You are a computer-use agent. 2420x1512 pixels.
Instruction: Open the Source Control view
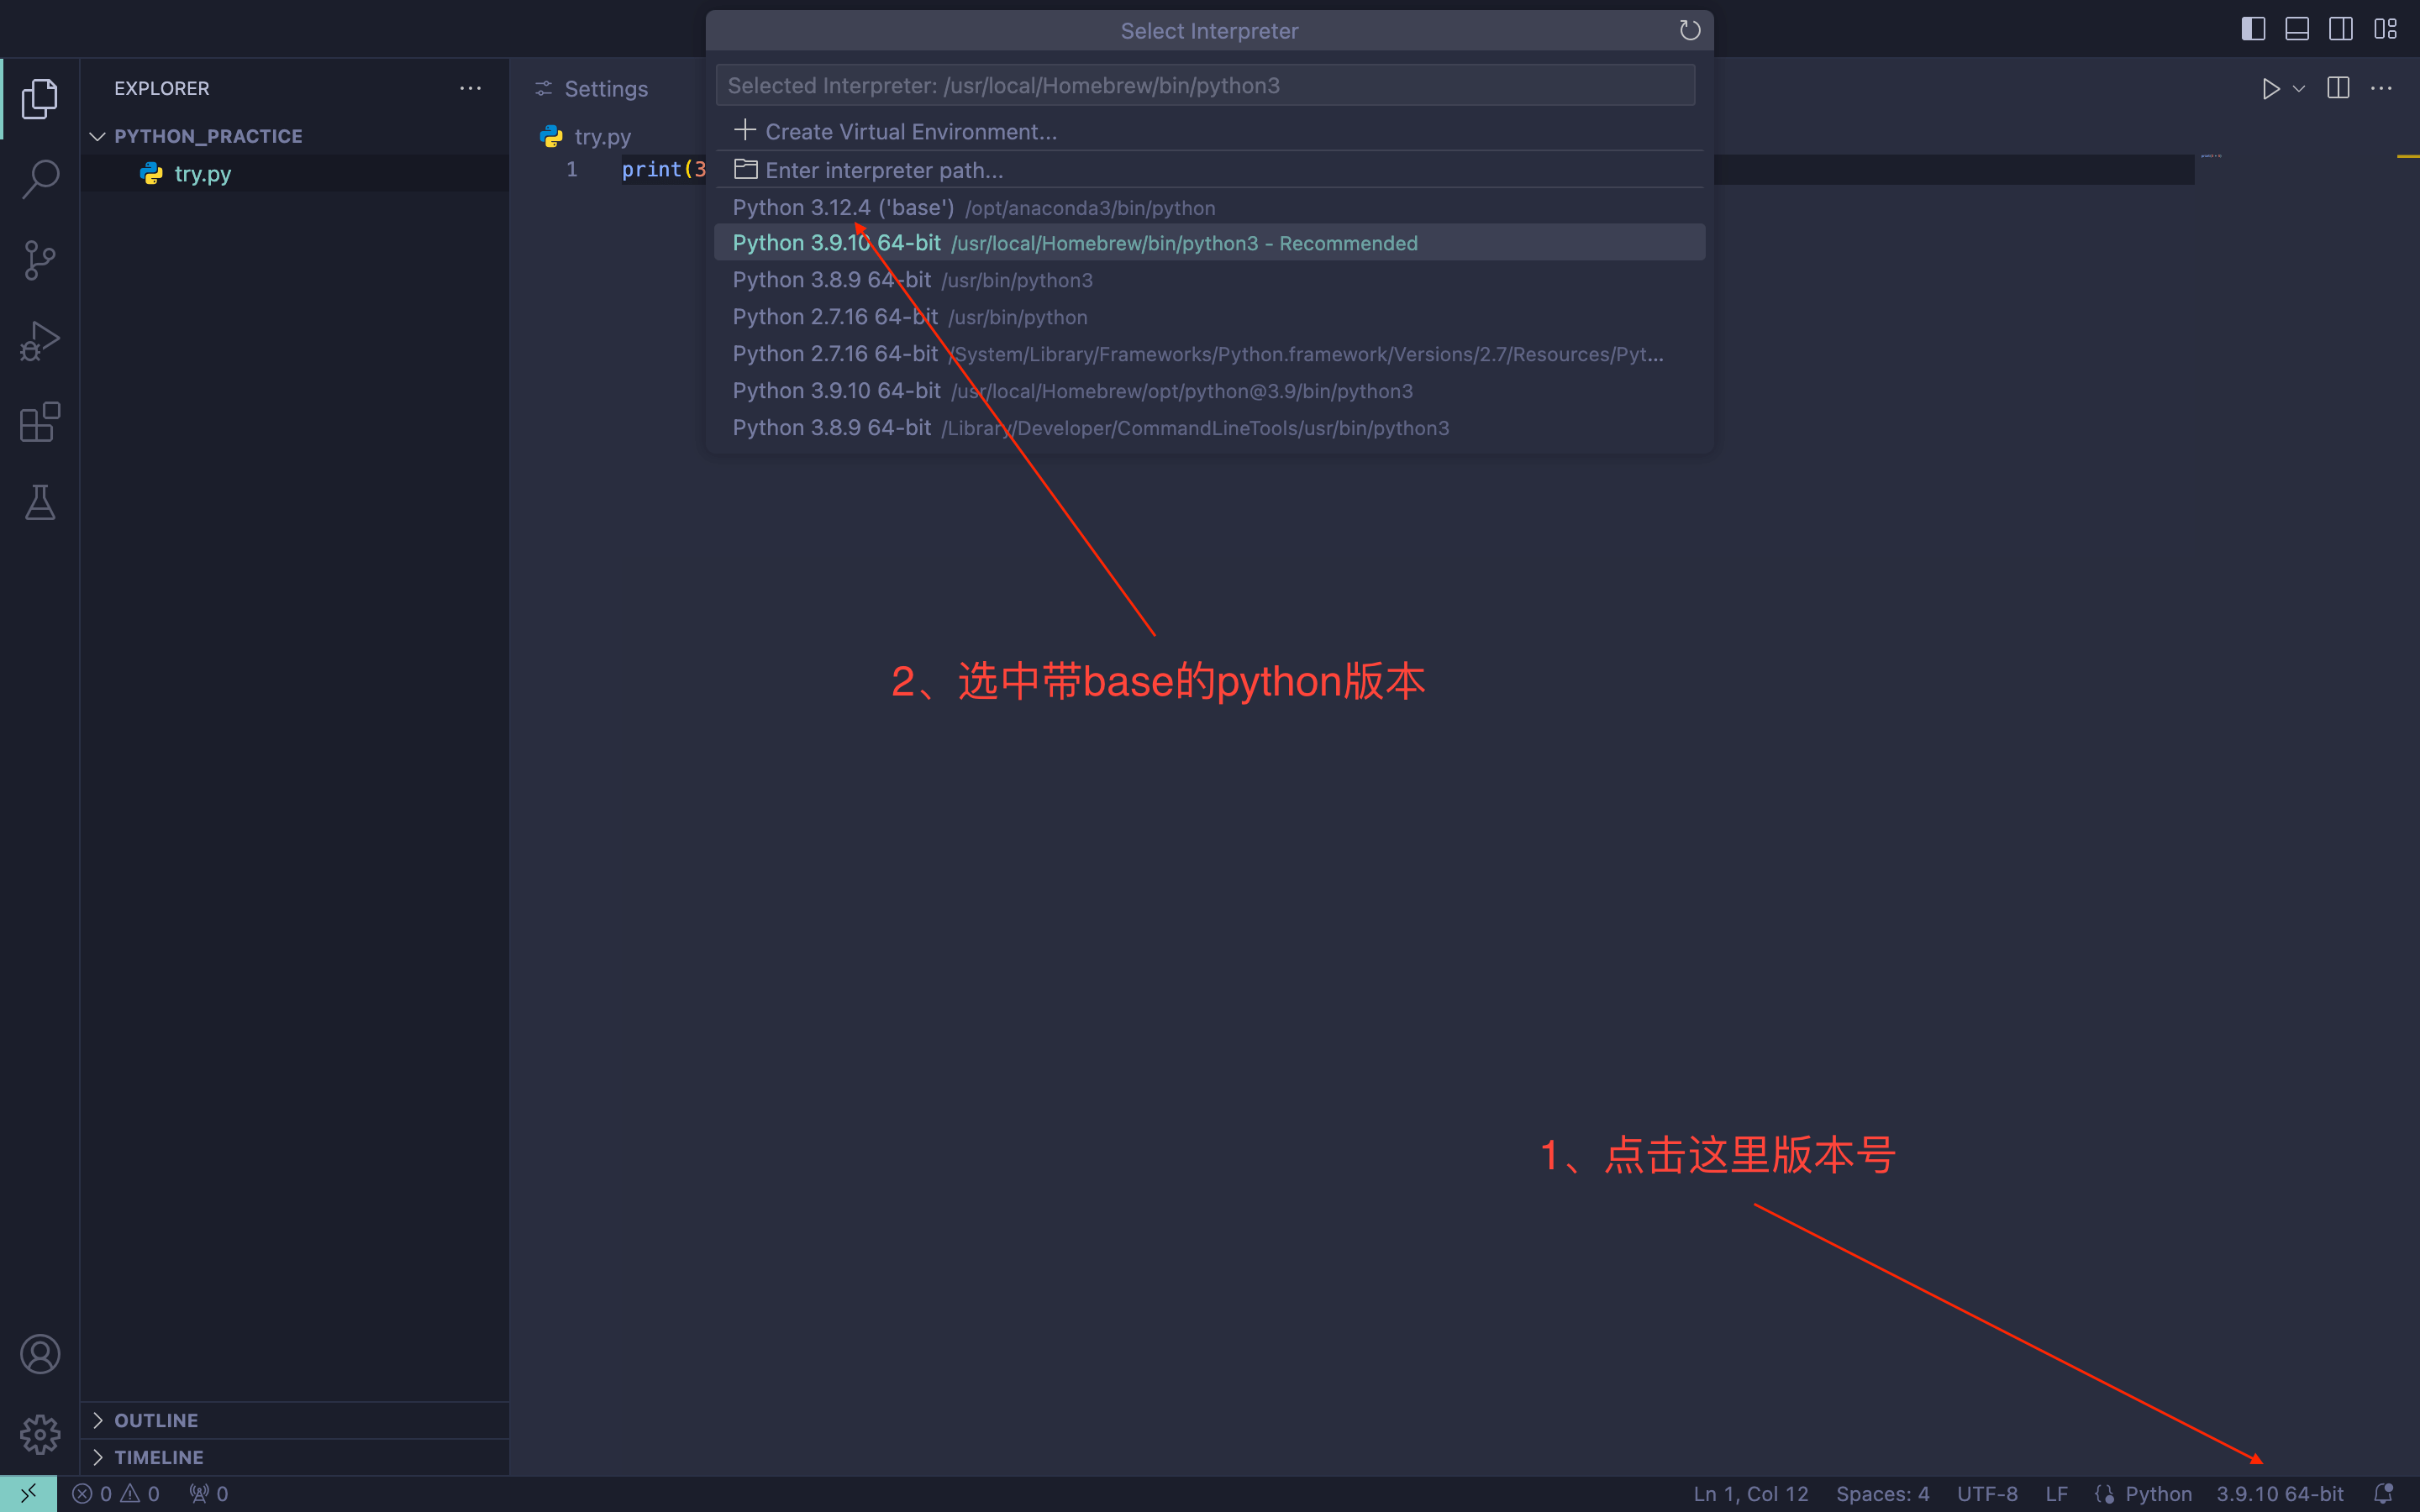[40, 261]
